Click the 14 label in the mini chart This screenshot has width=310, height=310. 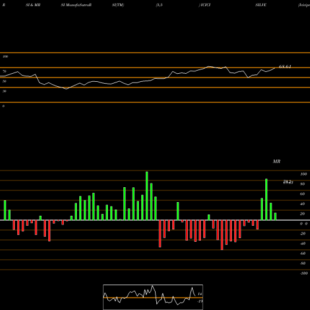point(200,294)
